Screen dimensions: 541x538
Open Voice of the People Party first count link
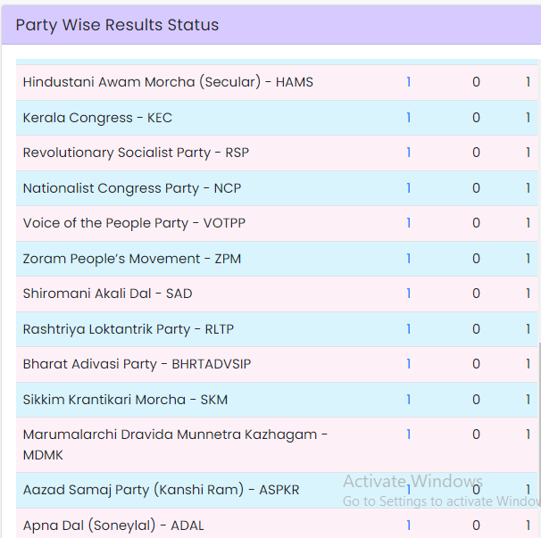point(409,223)
